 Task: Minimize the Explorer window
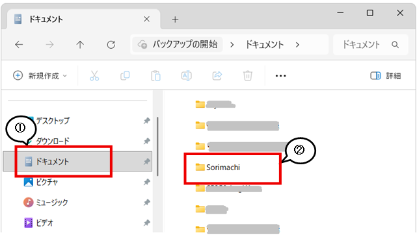340,13
